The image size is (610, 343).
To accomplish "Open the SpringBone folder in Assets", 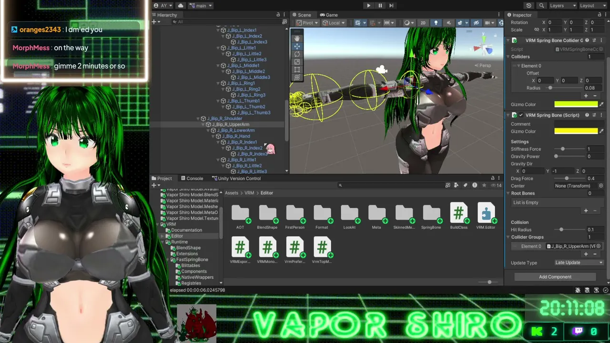I will pyautogui.click(x=431, y=217).
